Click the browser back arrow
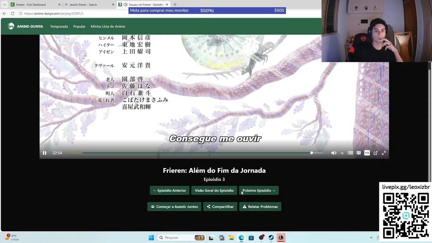432x243 pixels. click(x=4, y=13)
